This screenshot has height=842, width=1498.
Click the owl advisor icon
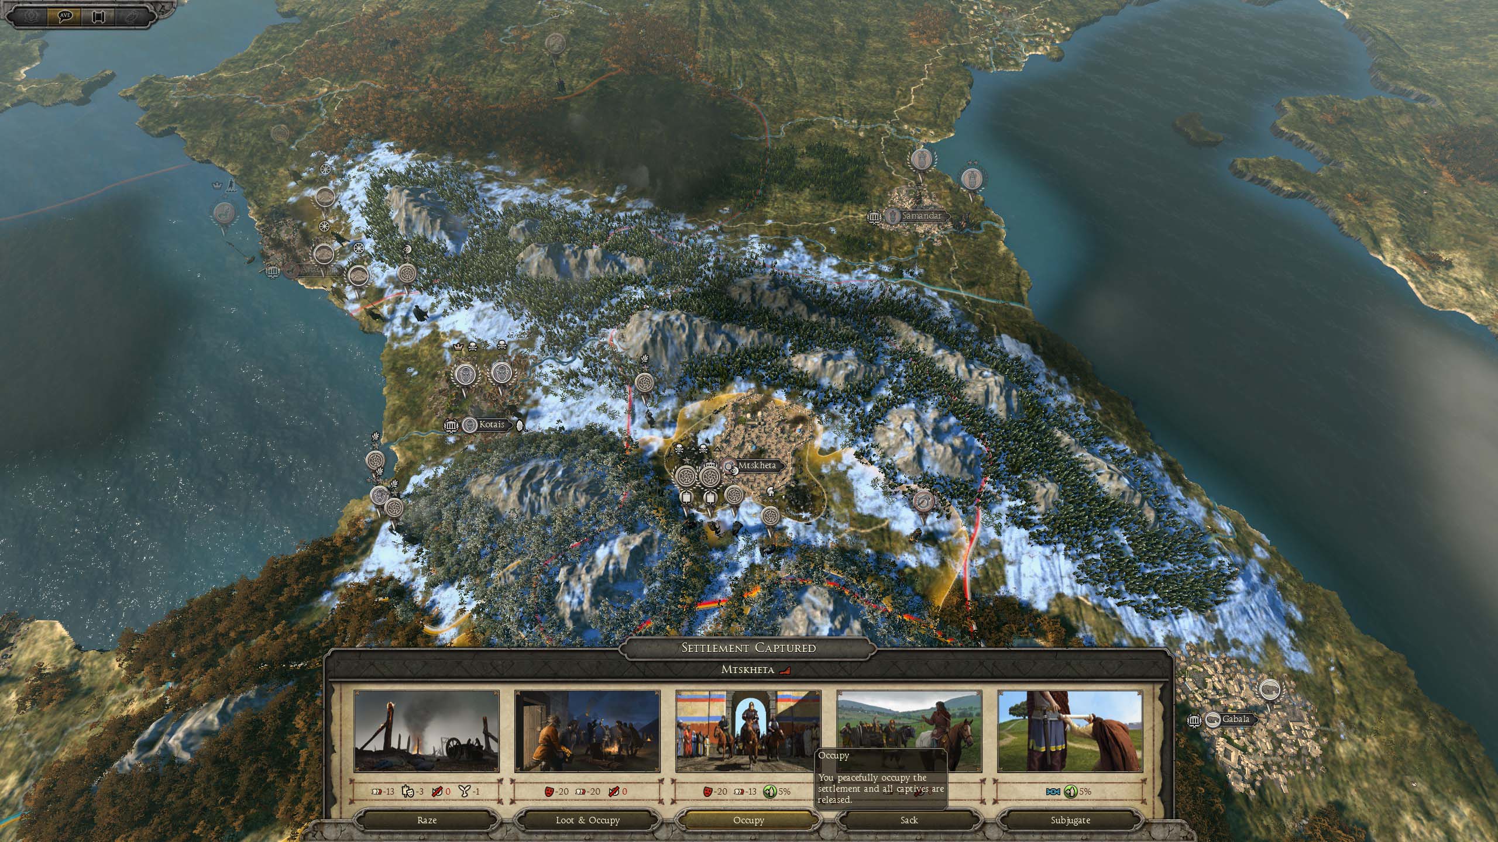131,16
